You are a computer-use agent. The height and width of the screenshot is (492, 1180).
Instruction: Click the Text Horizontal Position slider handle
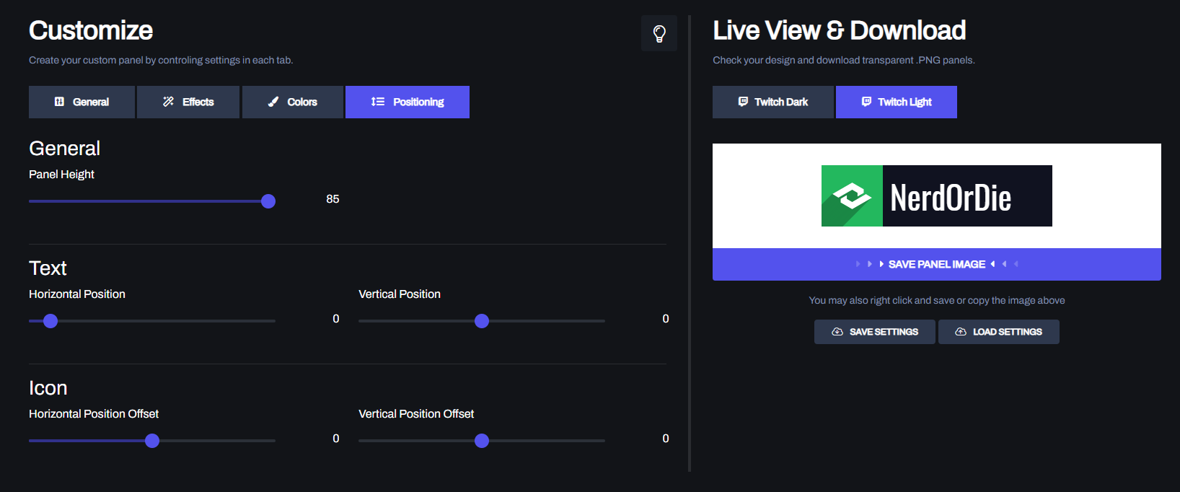click(50, 321)
